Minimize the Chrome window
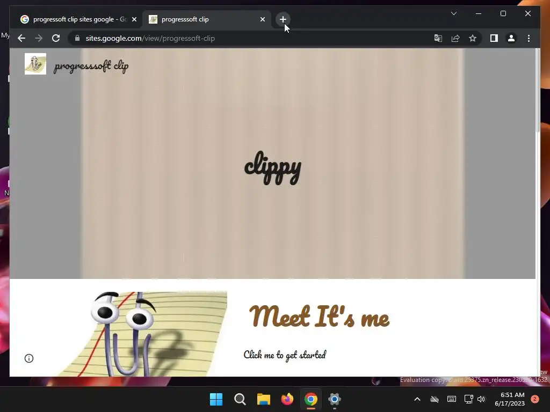This screenshot has height=412, width=550. (479, 13)
